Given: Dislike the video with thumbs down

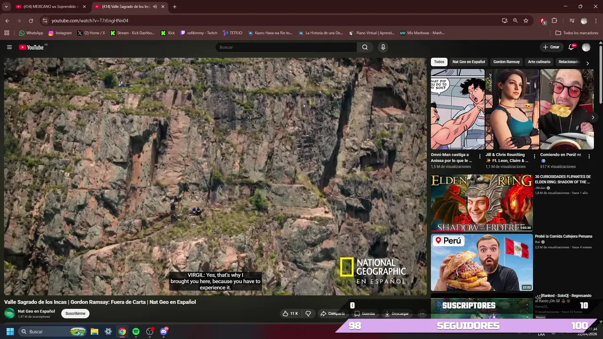Looking at the screenshot, I should (x=309, y=314).
